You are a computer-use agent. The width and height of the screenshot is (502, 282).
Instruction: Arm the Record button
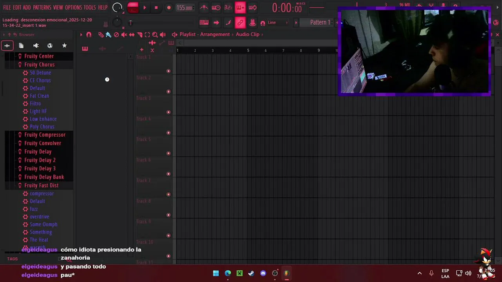tap(169, 7)
